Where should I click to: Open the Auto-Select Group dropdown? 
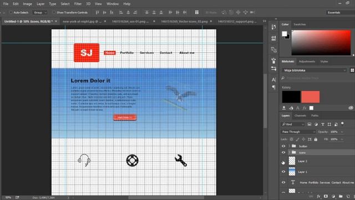pos(40,12)
